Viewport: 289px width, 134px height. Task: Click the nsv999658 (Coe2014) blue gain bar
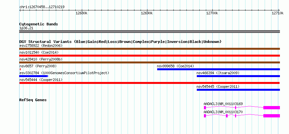pos(219,69)
